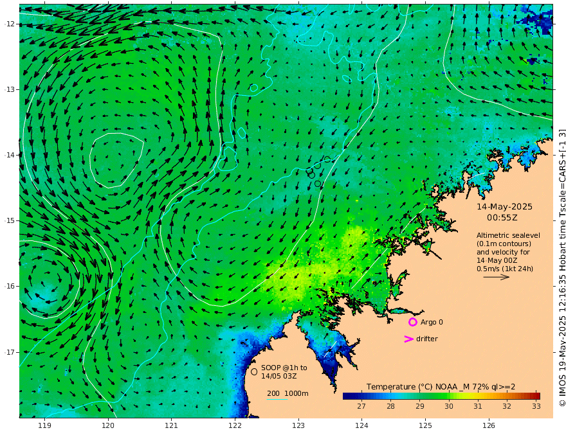Click the '14/05 03Z' SOOP text
This screenshot has width=566, height=437.
click(279, 376)
